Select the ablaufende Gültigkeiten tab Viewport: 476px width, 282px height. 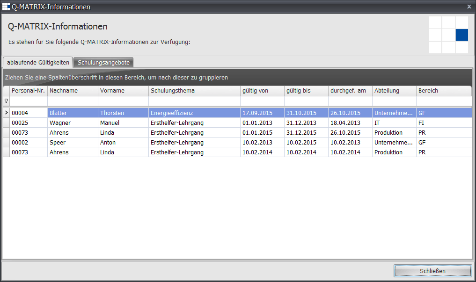tap(38, 62)
